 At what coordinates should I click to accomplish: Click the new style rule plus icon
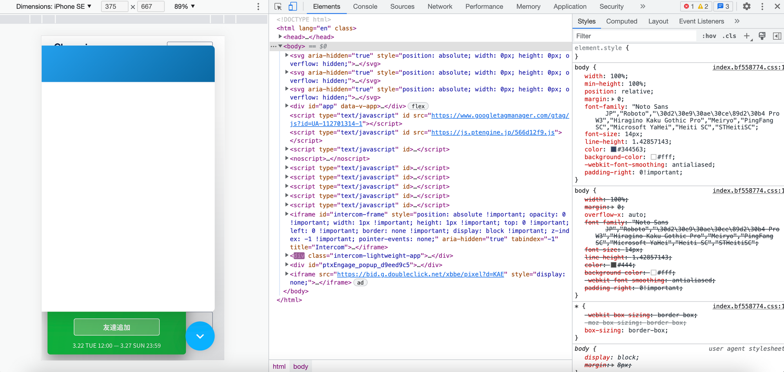point(747,36)
